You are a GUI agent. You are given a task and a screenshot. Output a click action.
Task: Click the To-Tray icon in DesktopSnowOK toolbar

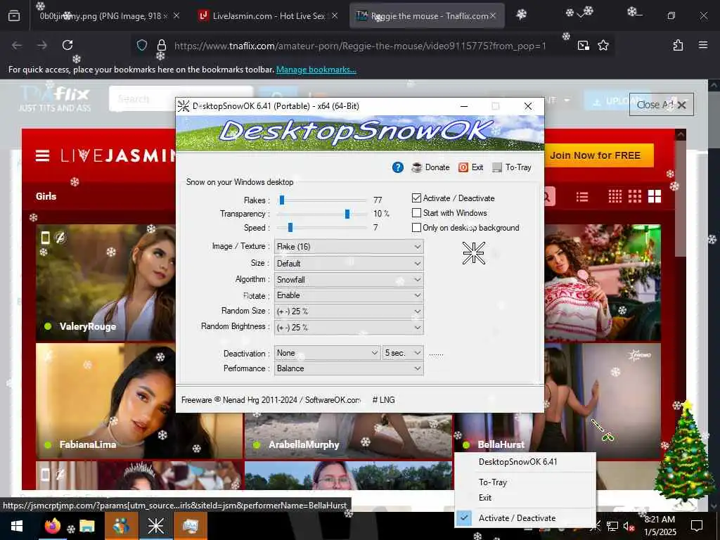click(497, 167)
